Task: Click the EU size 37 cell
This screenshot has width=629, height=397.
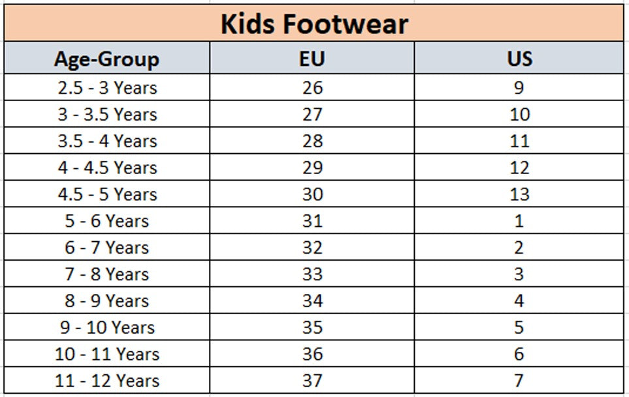Action: coord(312,380)
